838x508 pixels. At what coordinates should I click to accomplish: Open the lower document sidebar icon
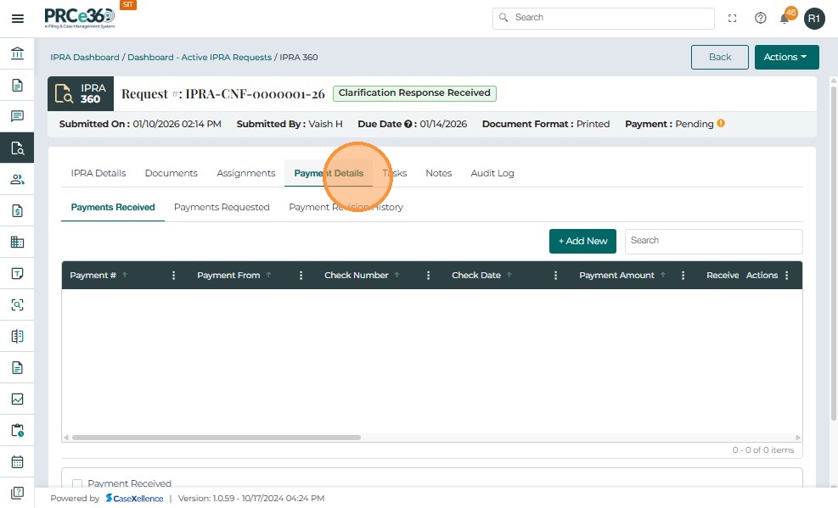[x=17, y=368]
